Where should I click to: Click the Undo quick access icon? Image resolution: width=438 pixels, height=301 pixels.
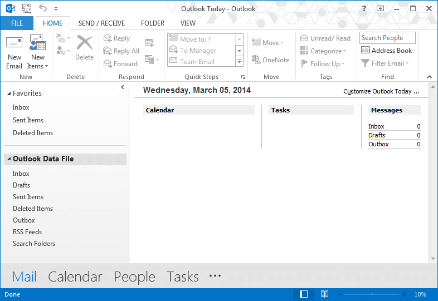click(x=43, y=8)
